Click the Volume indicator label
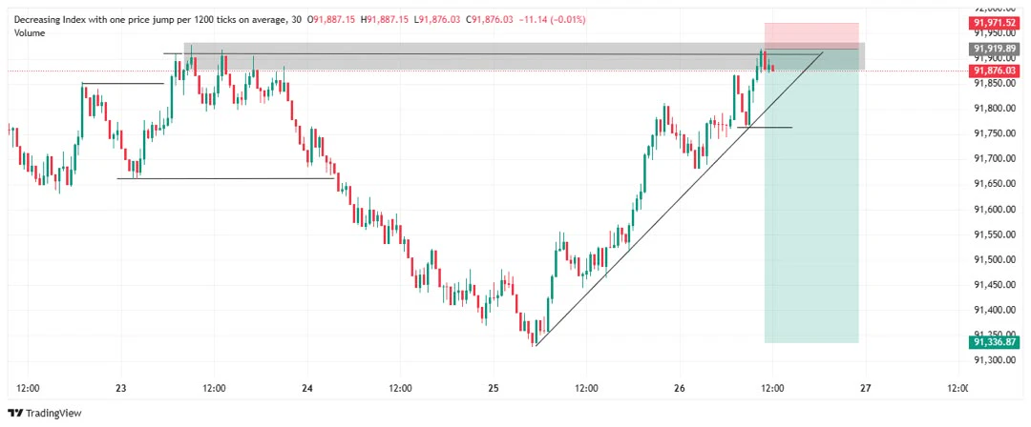The width and height of the screenshot is (1031, 427). tap(30, 32)
